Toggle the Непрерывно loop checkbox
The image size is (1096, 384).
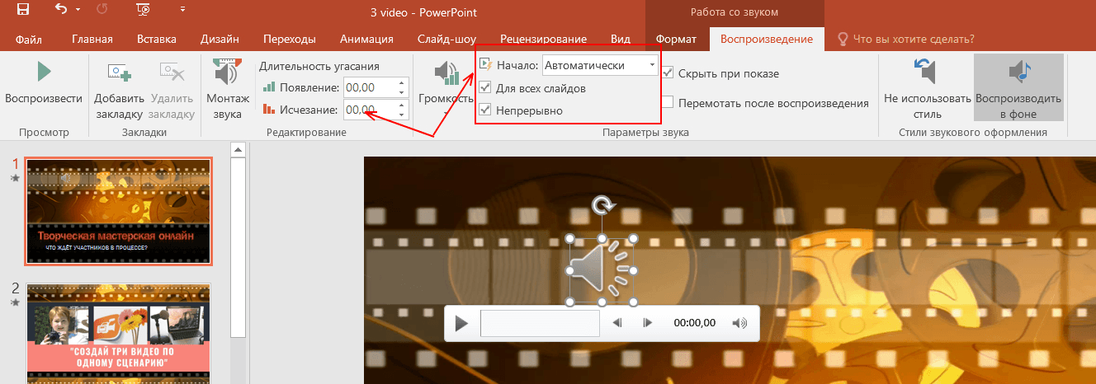485,110
